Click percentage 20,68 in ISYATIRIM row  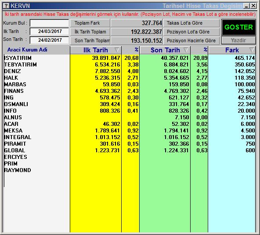point(131,58)
